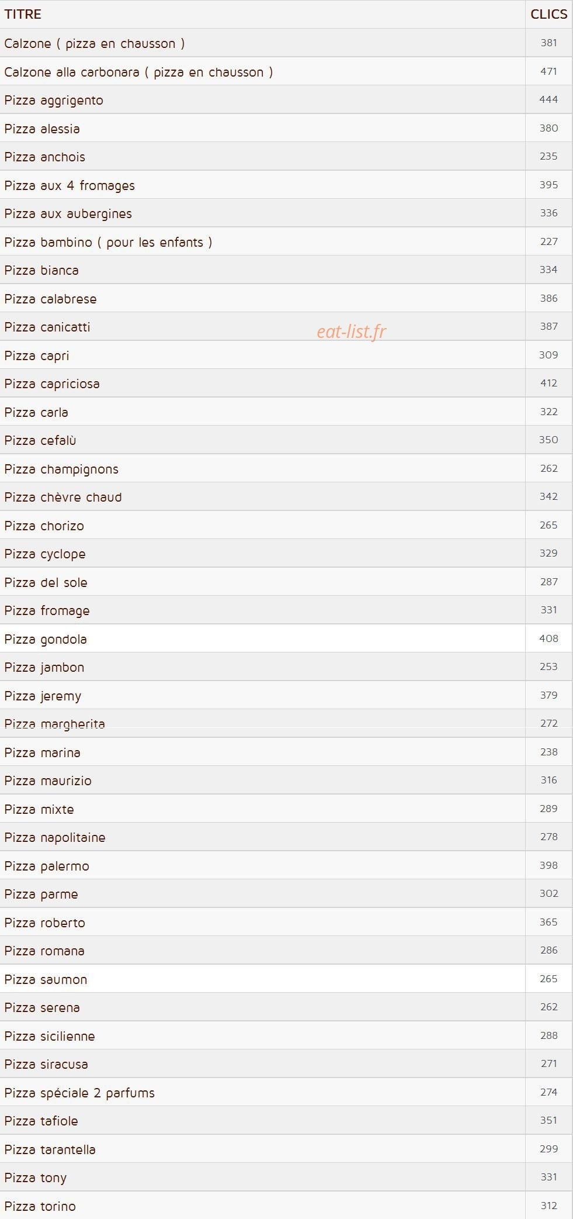Open the highlighted Pizza saumon row

pyautogui.click(x=286, y=979)
